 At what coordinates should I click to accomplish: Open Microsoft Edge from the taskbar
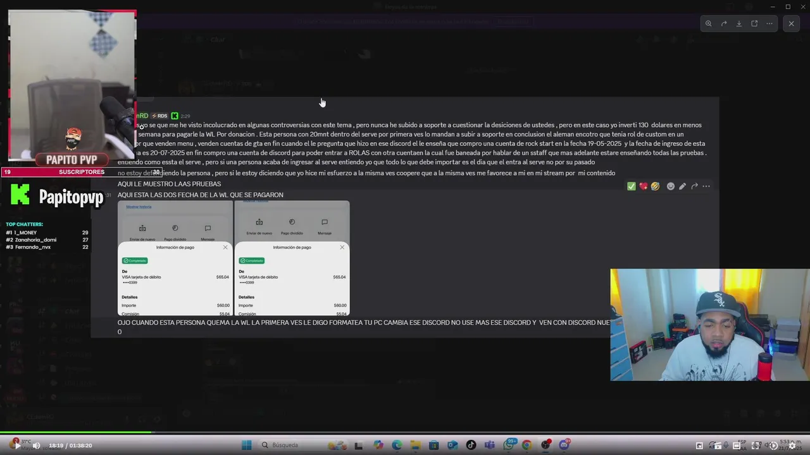pos(397,445)
